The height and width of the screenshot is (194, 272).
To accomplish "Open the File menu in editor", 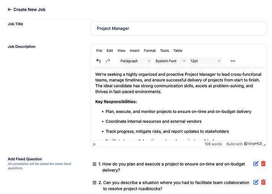I will click(99, 51).
